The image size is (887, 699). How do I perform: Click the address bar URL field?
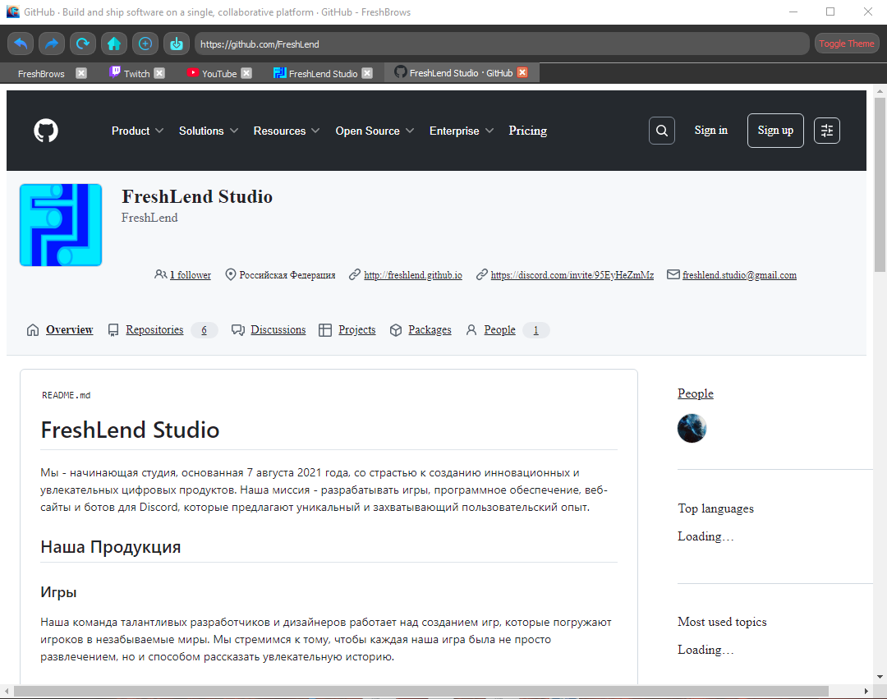[502, 44]
